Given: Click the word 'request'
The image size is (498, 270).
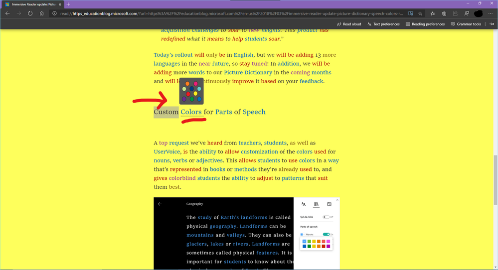Looking at the screenshot, I should 179,143.
